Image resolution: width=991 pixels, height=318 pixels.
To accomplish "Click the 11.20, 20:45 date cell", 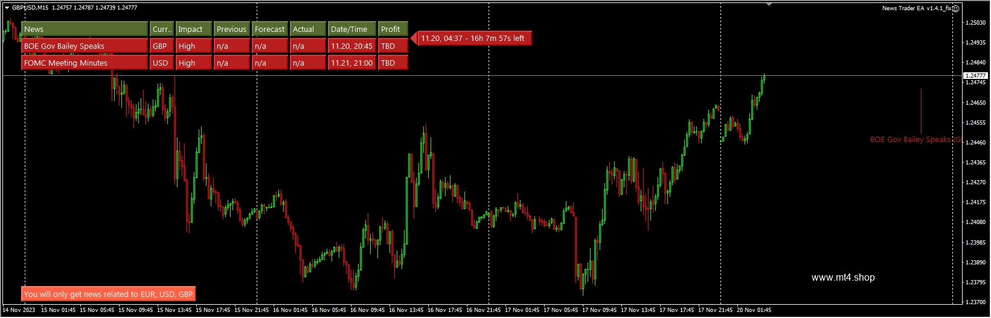I will 352,46.
